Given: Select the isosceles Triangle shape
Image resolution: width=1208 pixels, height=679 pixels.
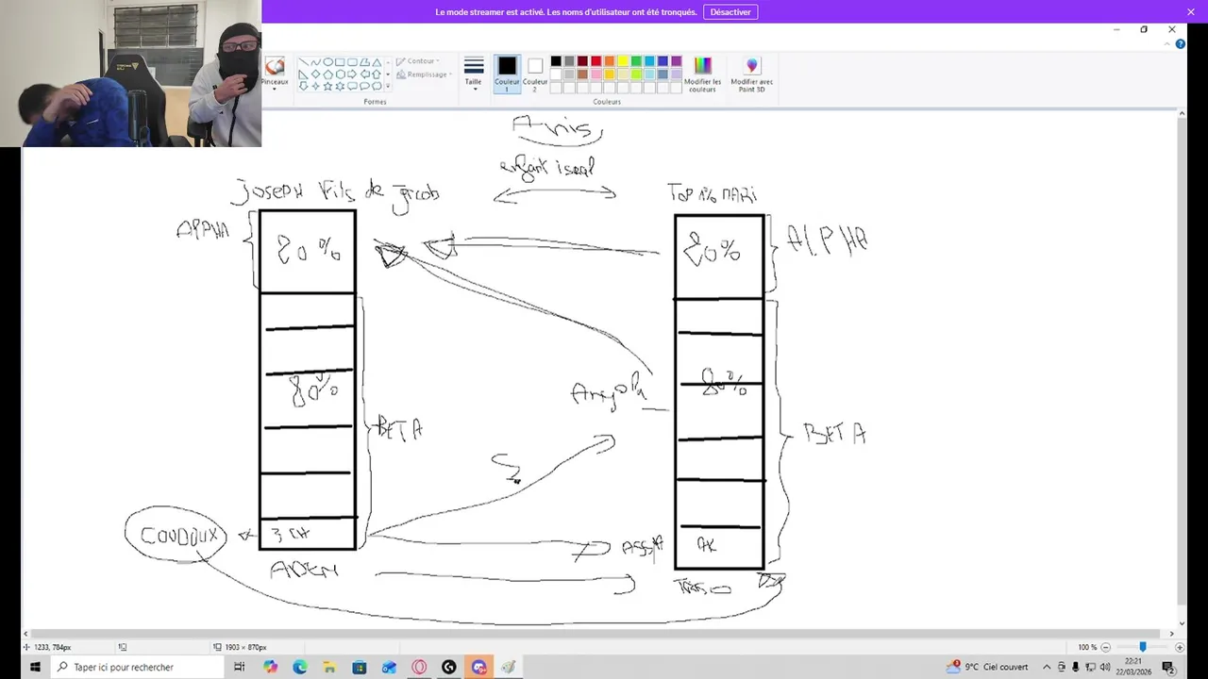Looking at the screenshot, I should pos(377,62).
